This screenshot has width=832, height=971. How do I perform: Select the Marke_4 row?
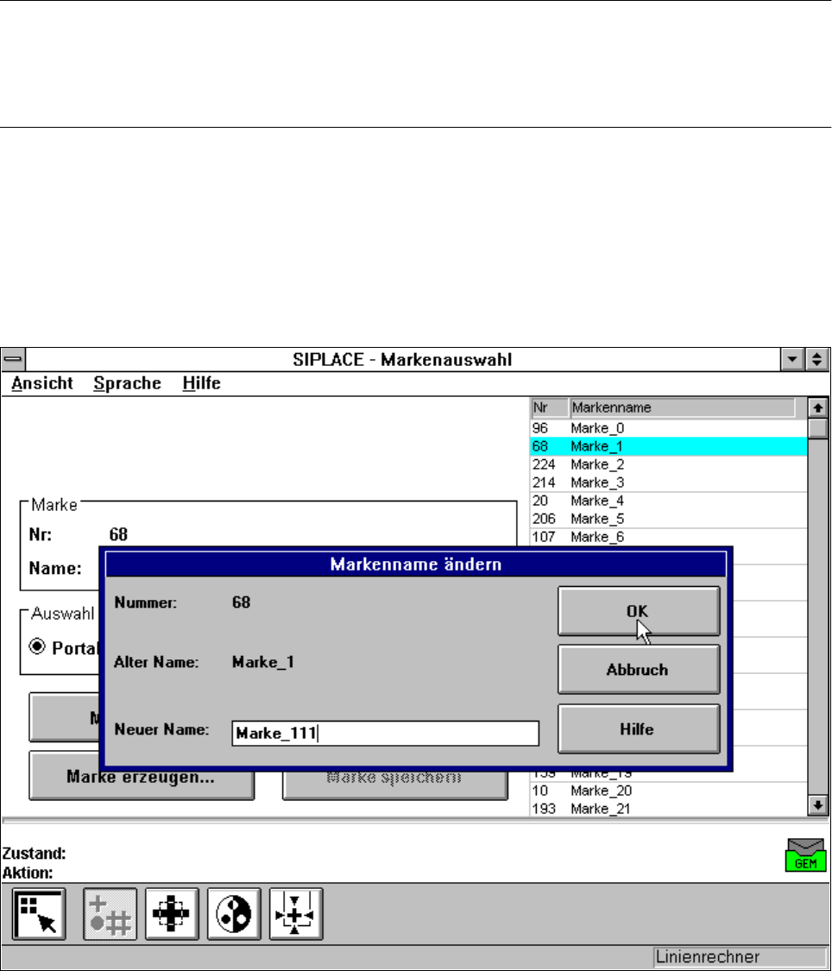(x=669, y=501)
